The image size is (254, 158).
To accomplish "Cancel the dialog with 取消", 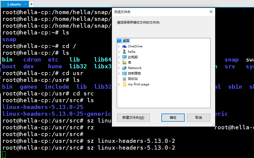I will [198, 118].
